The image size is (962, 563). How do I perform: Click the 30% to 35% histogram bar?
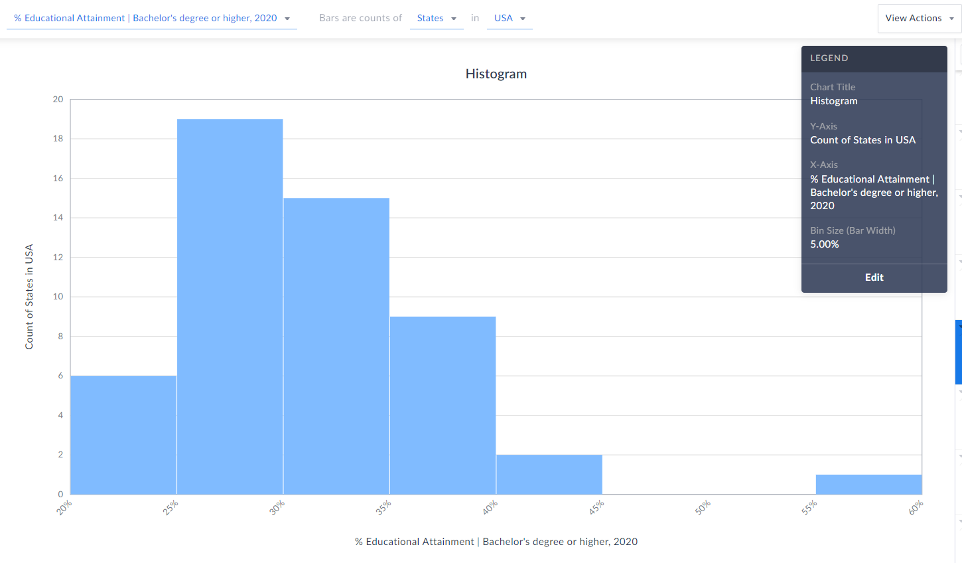click(336, 346)
